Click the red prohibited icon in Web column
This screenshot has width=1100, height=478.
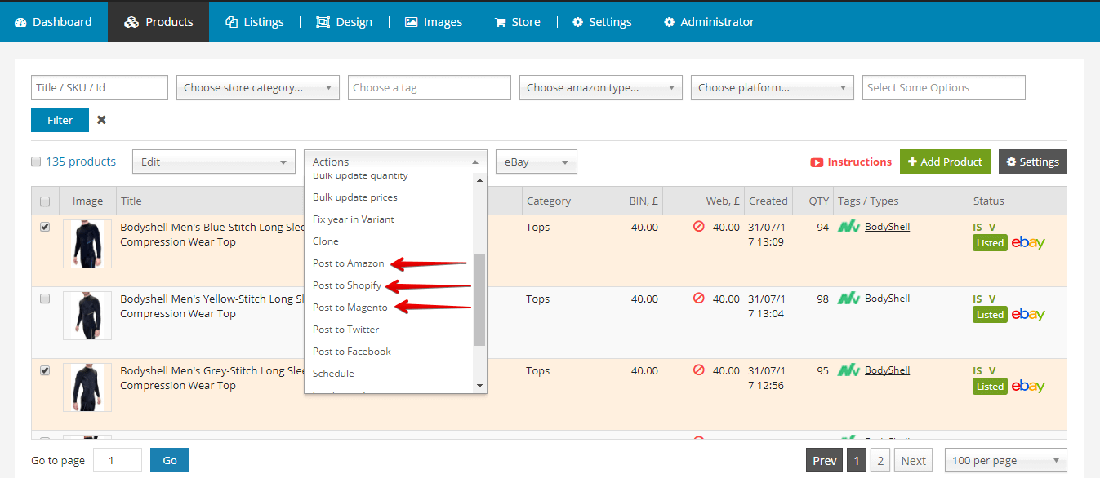click(699, 226)
